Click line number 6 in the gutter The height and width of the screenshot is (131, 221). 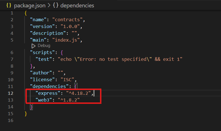[12, 52]
